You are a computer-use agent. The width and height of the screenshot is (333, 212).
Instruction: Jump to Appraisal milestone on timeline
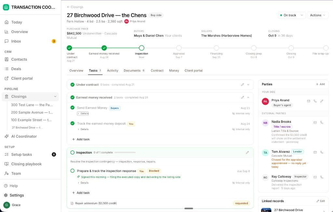point(179,48)
